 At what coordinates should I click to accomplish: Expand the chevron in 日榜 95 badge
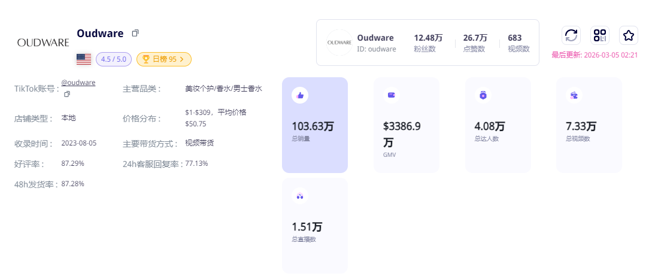tap(182, 59)
